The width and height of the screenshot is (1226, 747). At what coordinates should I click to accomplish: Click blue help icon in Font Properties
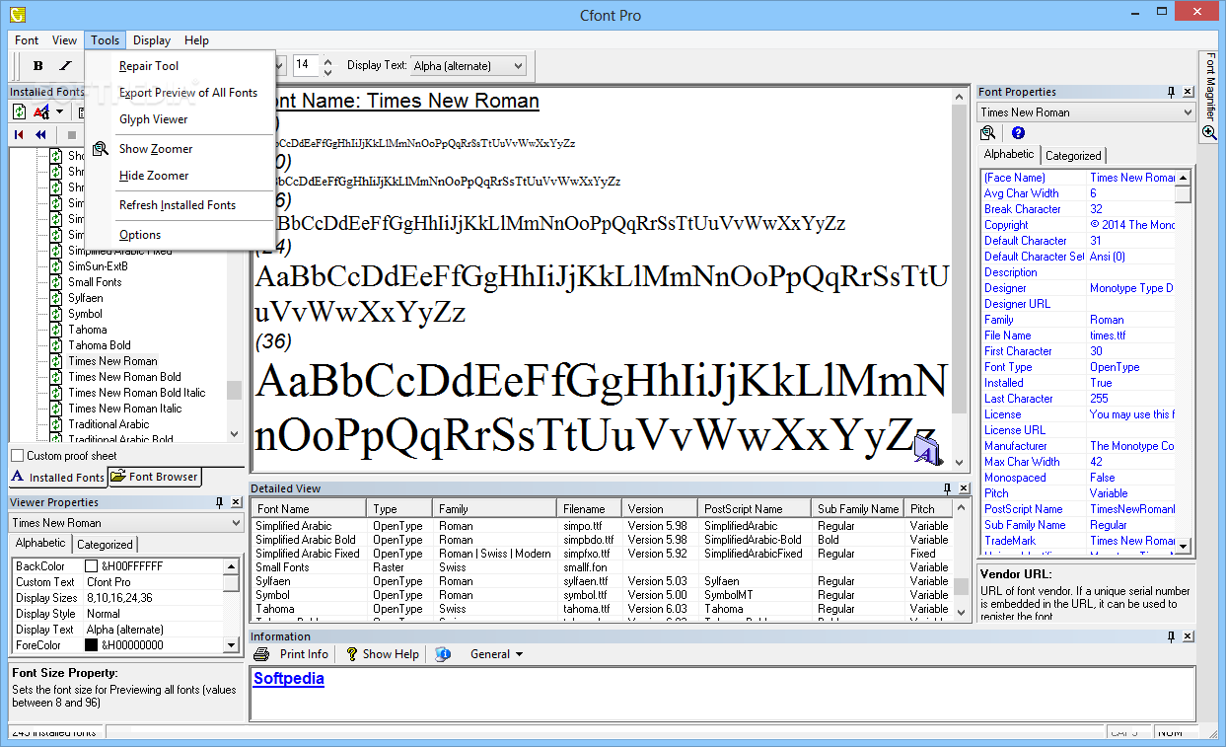(1018, 133)
